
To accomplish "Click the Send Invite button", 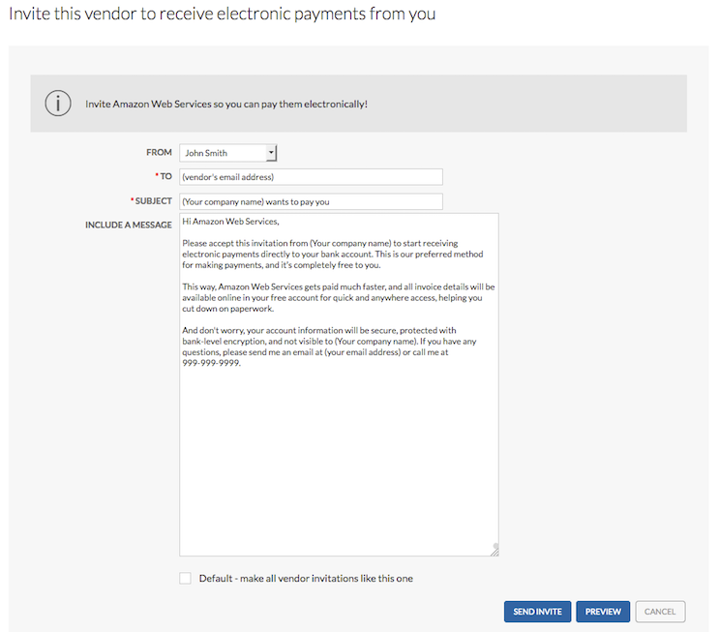I will (x=537, y=612).
